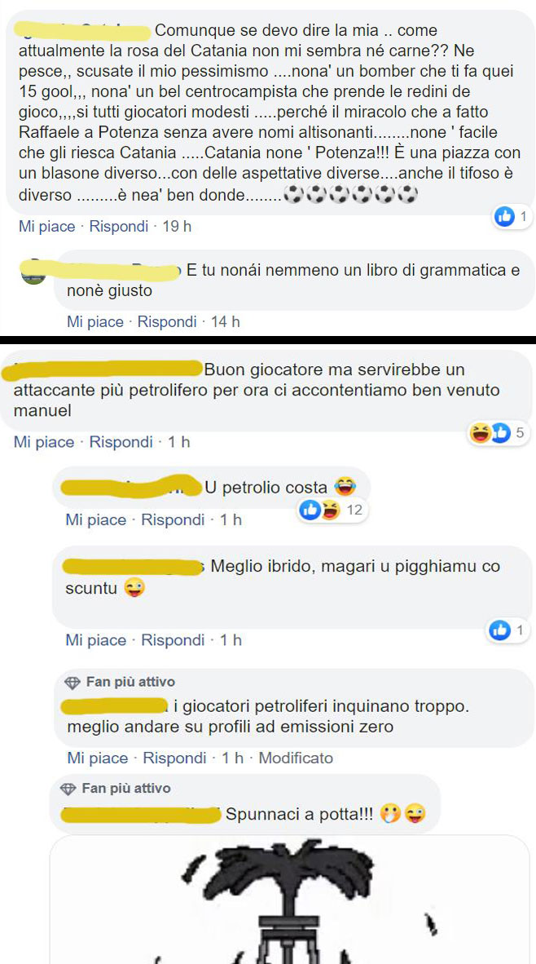Open the oil gusher image attachment
536x964 pixels.
(x=288, y=900)
